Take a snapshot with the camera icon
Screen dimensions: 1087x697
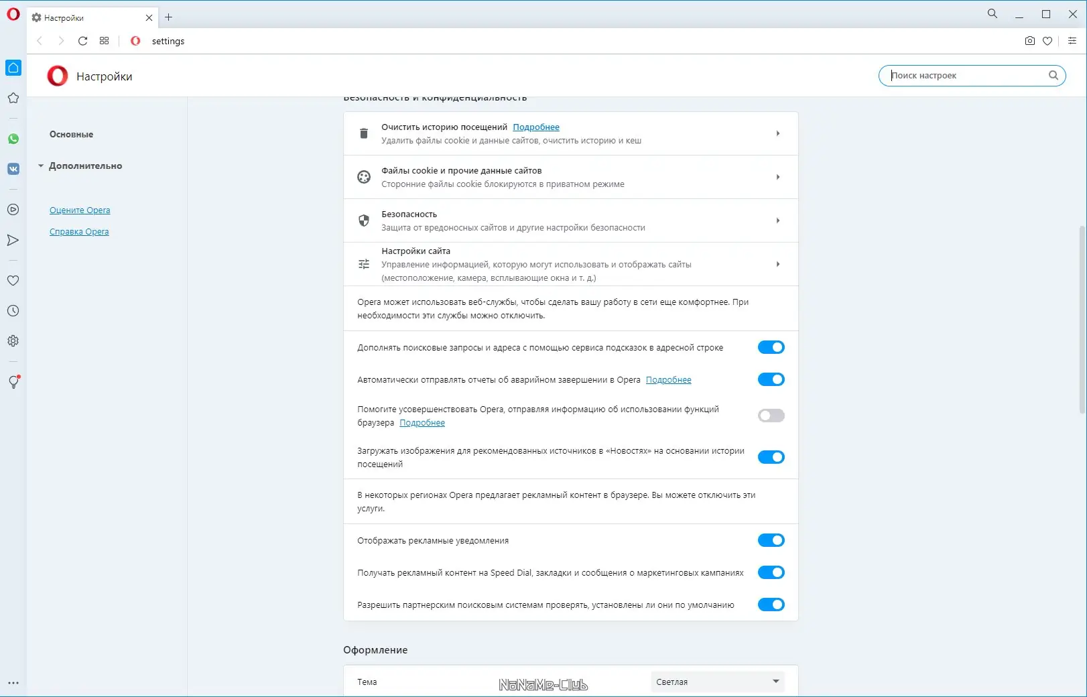click(1030, 41)
